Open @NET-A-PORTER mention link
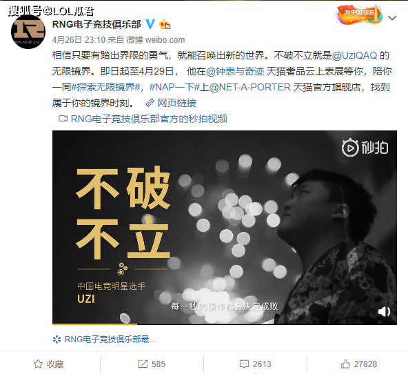This screenshot has width=408, height=374. pos(249,87)
